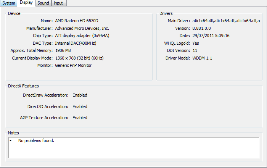
Task: Click the "No problems found." note text
Action: coord(36,141)
